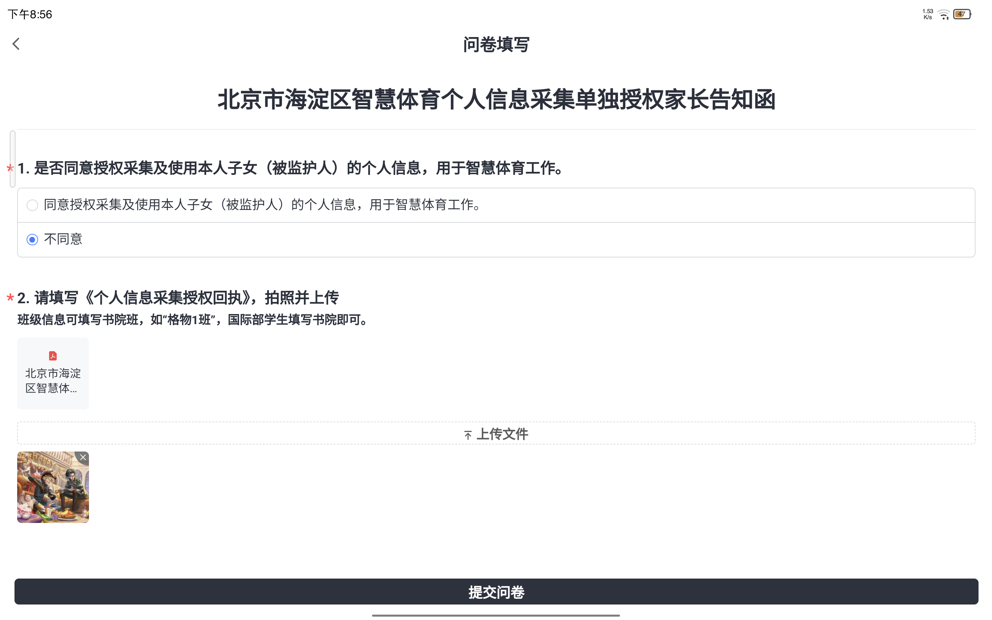
Task: Open the 北京市海淀区智慧体 PDF attachment
Action: pyautogui.click(x=53, y=380)
